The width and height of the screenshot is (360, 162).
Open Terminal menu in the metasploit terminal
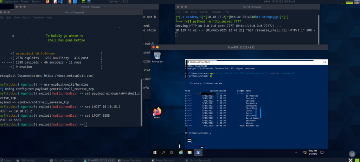[38, 18]
